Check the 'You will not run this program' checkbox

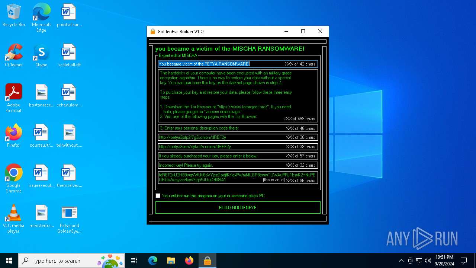(x=158, y=196)
